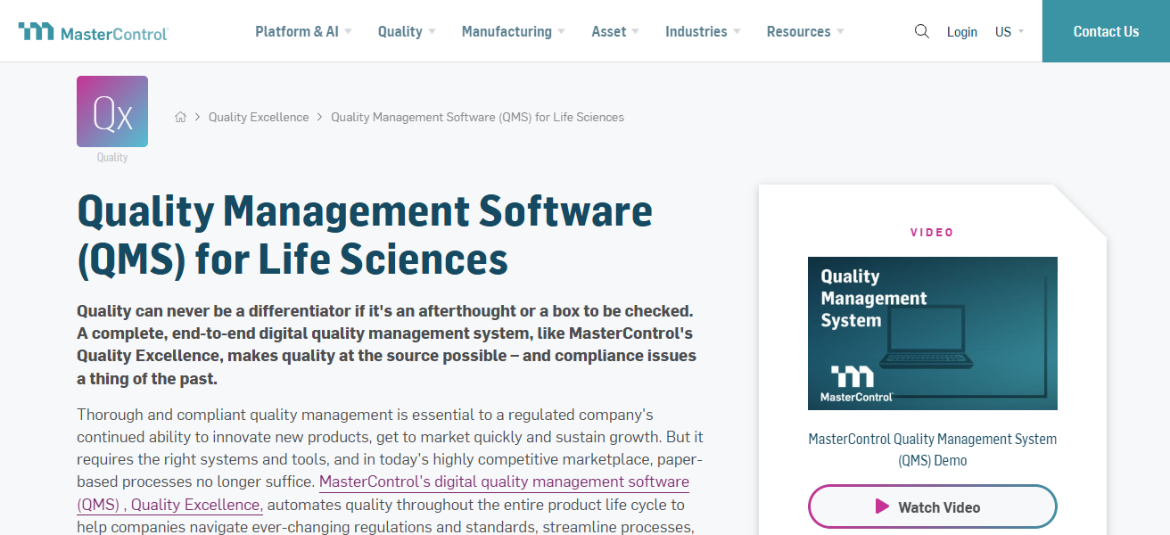Click the Contact Us button
This screenshot has height=535, width=1170.
(1106, 30)
